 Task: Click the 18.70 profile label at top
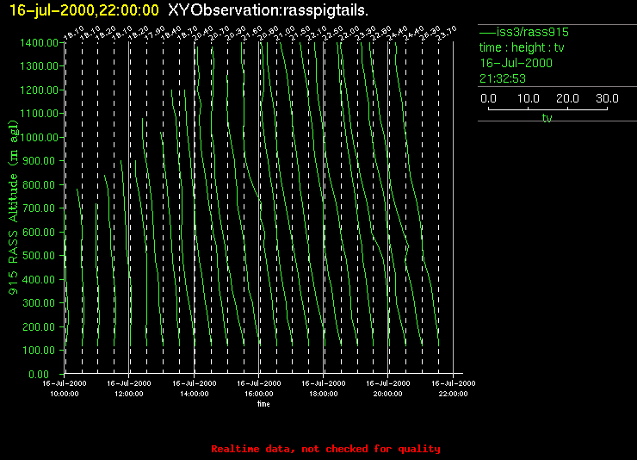188,33
